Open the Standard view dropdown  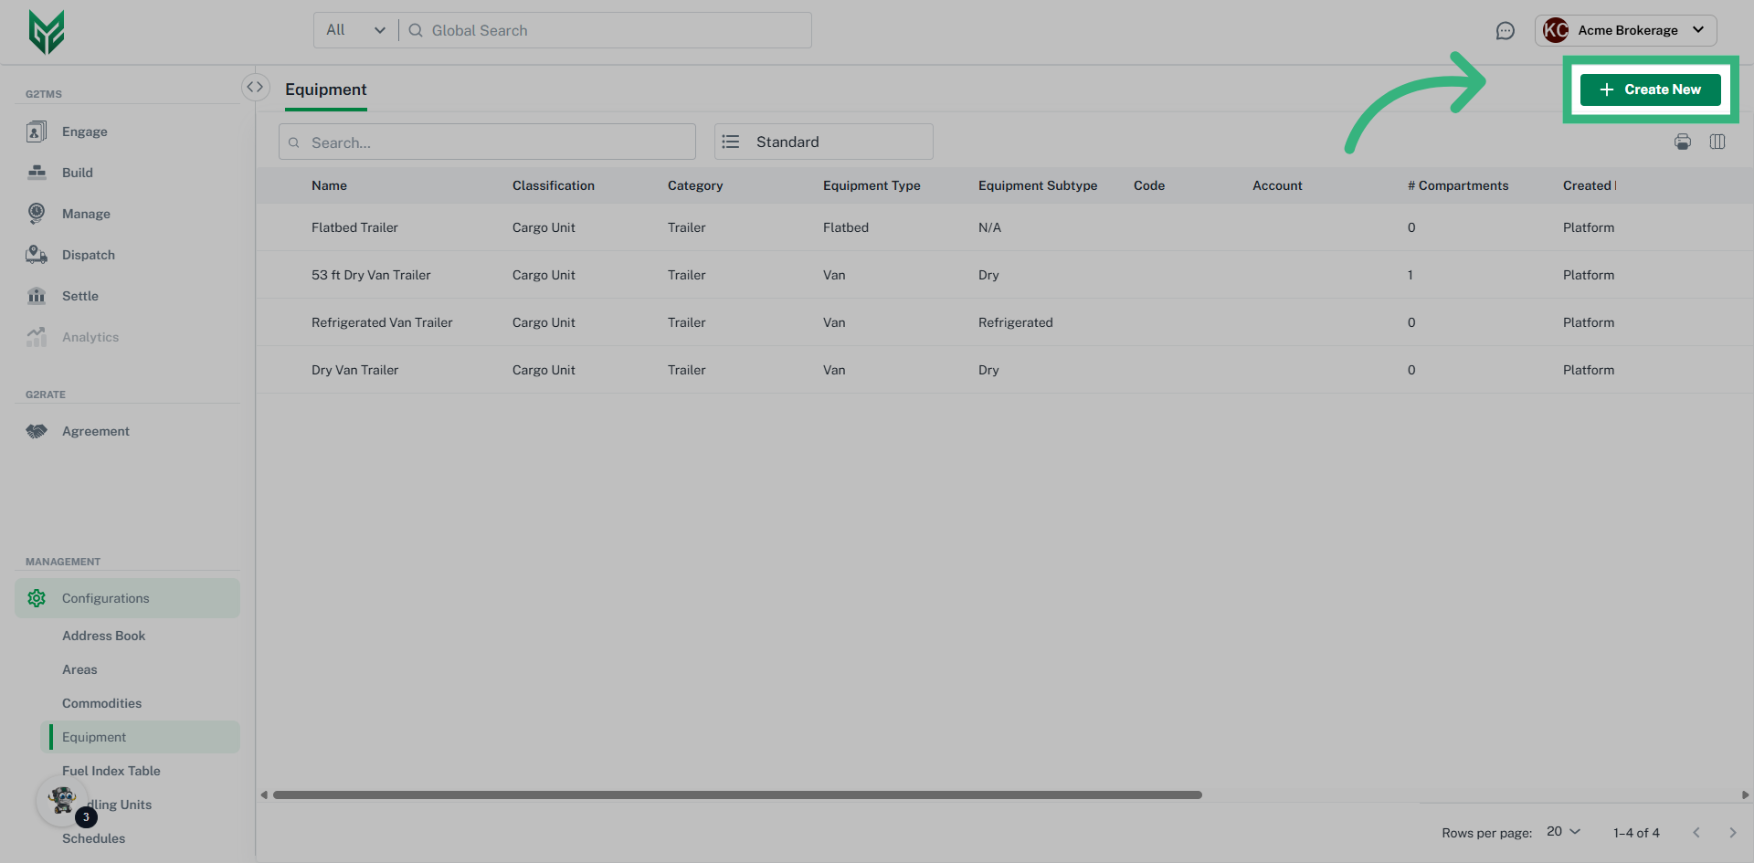click(823, 142)
